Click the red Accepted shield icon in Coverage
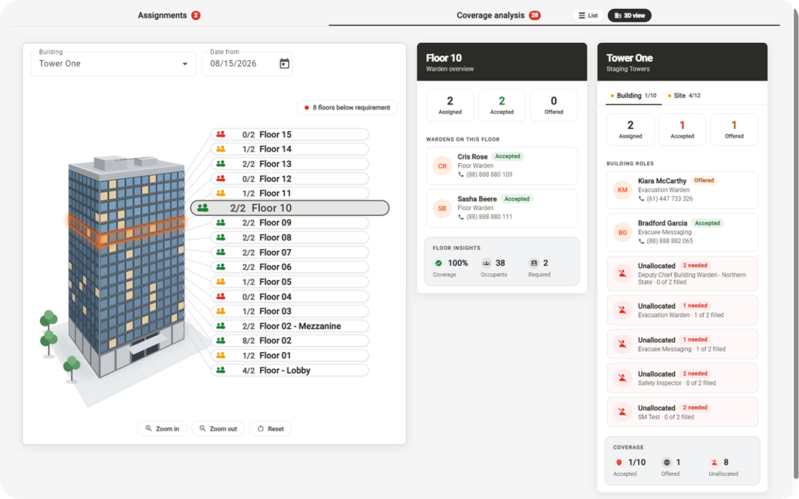The height and width of the screenshot is (499, 799). pyautogui.click(x=619, y=462)
